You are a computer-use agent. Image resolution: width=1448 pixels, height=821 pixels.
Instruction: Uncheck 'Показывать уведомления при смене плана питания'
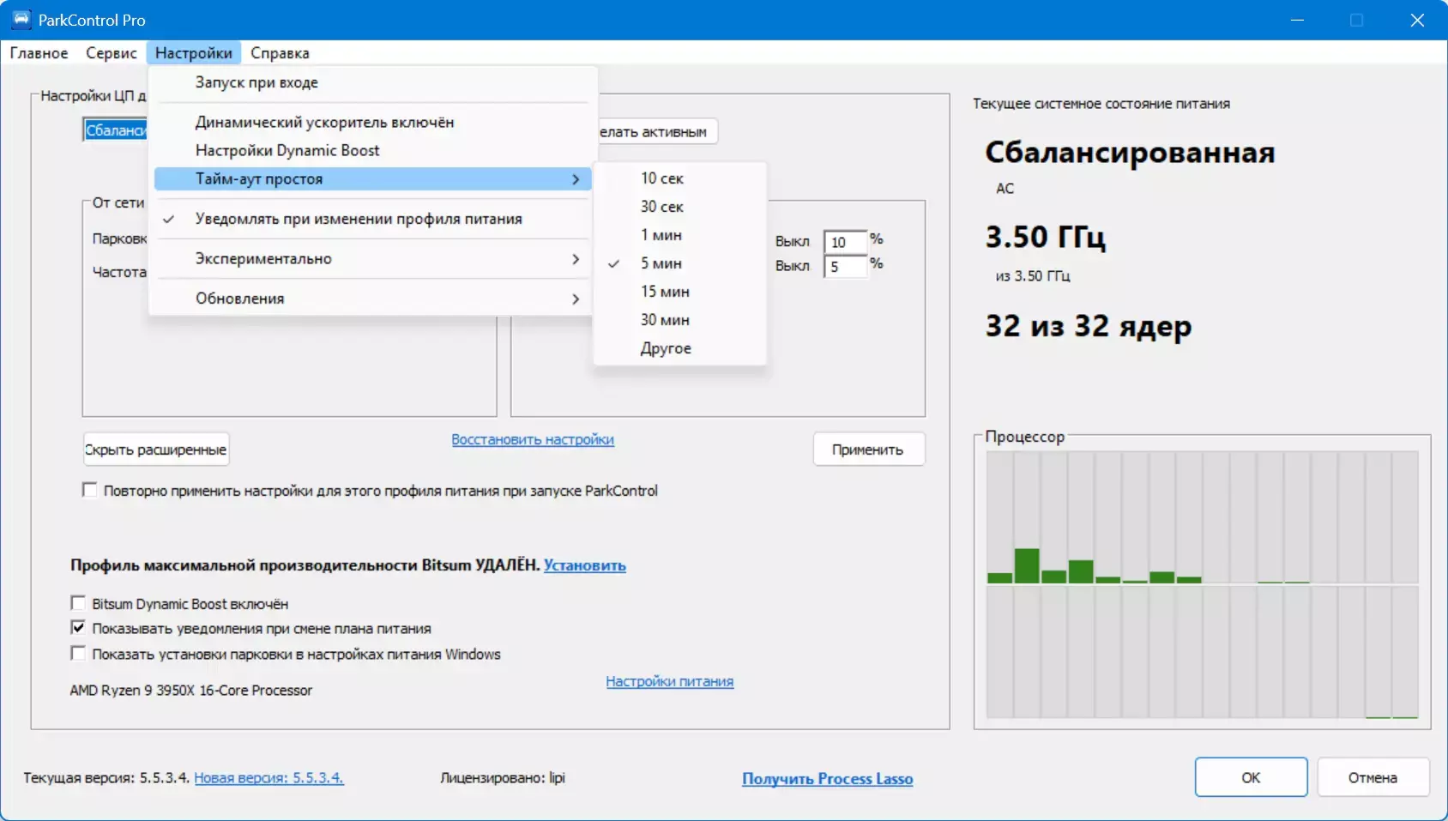[x=78, y=628]
